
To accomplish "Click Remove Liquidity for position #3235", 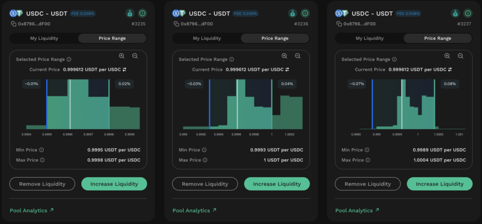I will pos(42,184).
